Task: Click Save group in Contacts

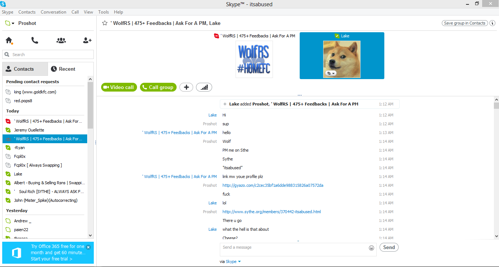Action: [x=465, y=23]
